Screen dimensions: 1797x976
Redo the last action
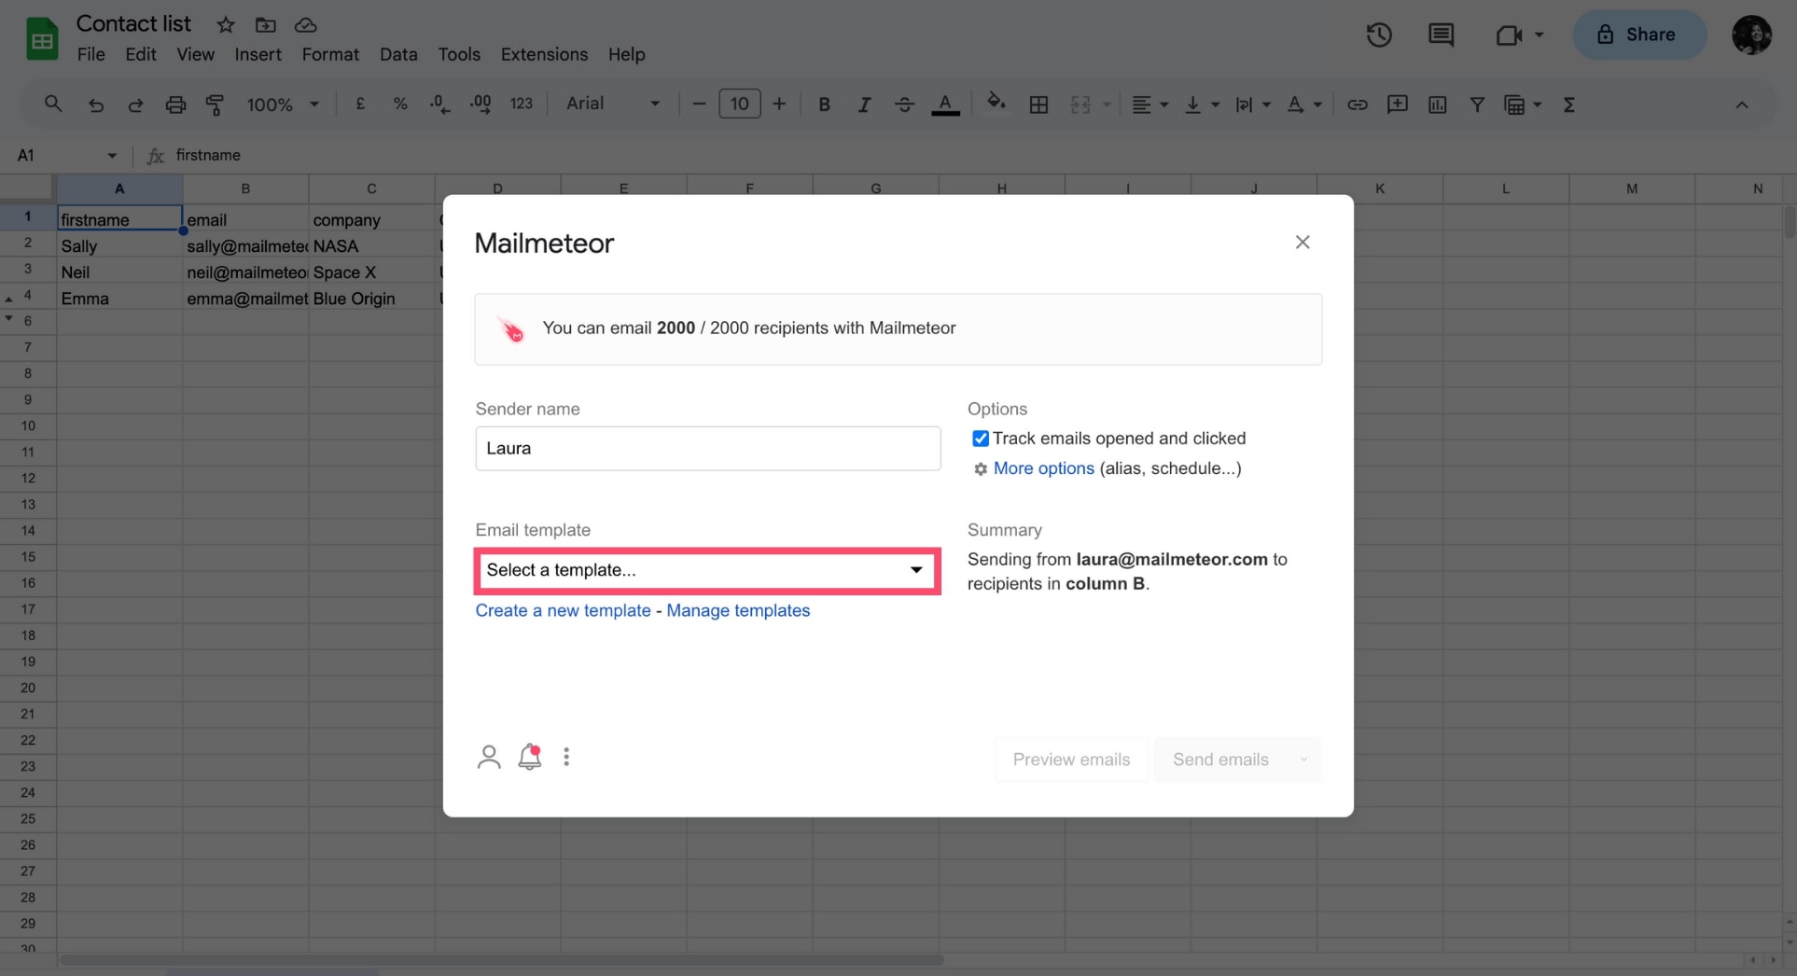tap(135, 105)
